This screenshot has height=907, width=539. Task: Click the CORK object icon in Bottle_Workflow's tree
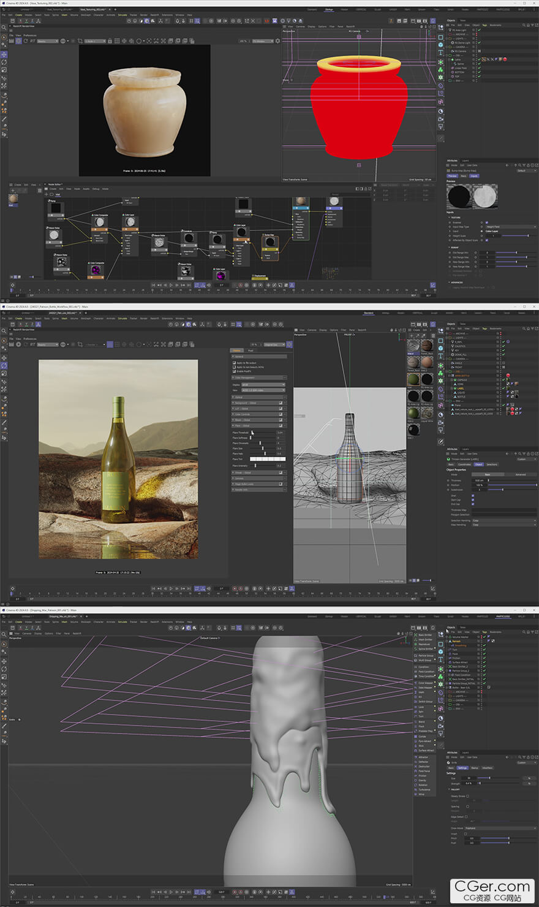tap(454, 384)
